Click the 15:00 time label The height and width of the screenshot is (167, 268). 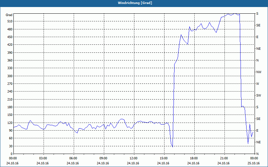[x=164, y=158]
